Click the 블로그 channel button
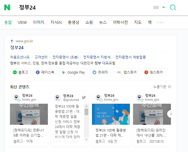 click(21, 72)
